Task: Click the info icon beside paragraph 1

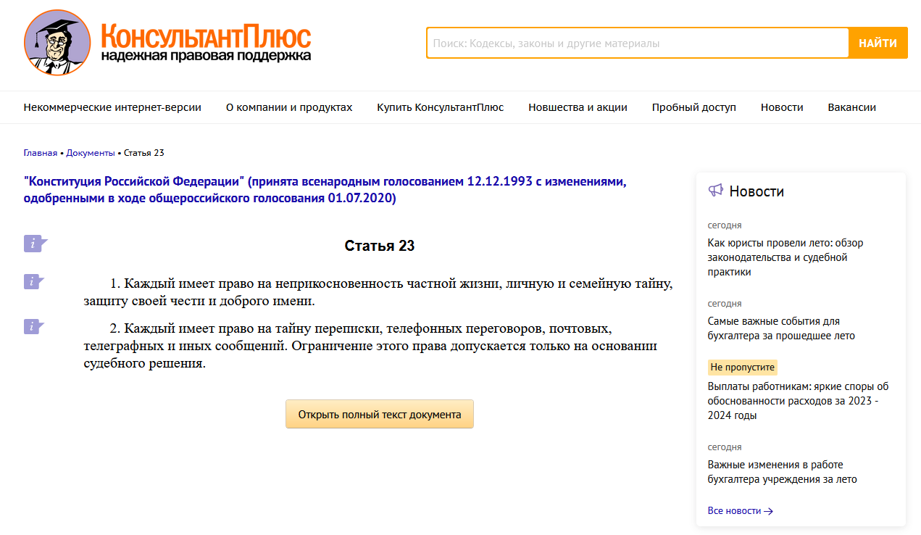Action: click(x=34, y=282)
